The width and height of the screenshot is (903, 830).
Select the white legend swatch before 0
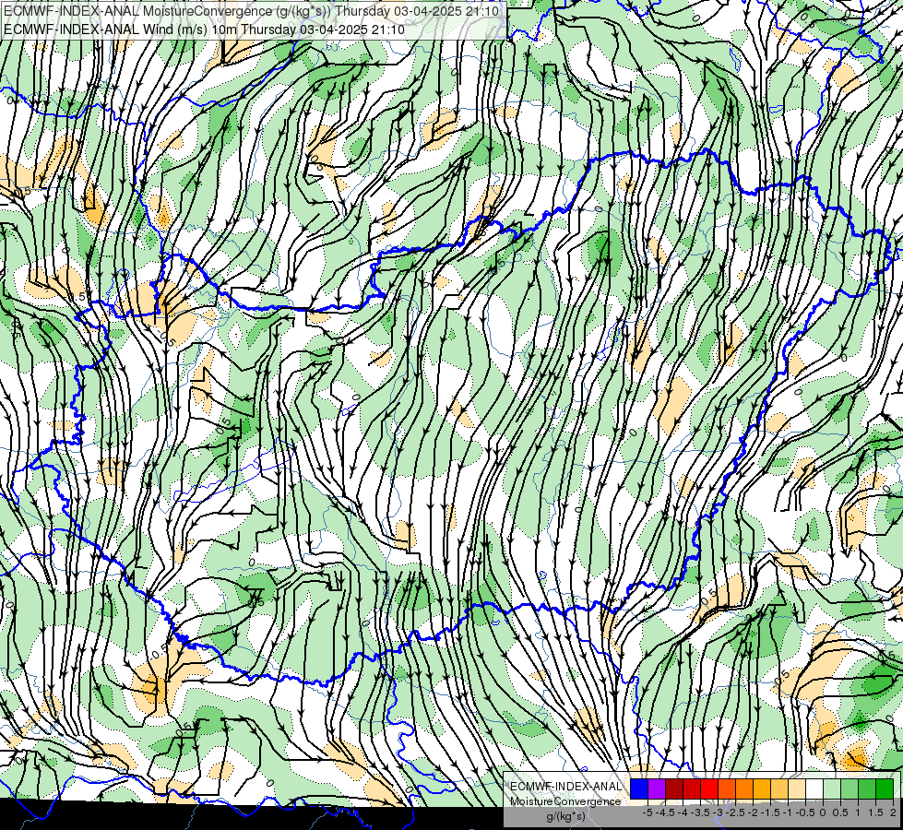[814, 788]
